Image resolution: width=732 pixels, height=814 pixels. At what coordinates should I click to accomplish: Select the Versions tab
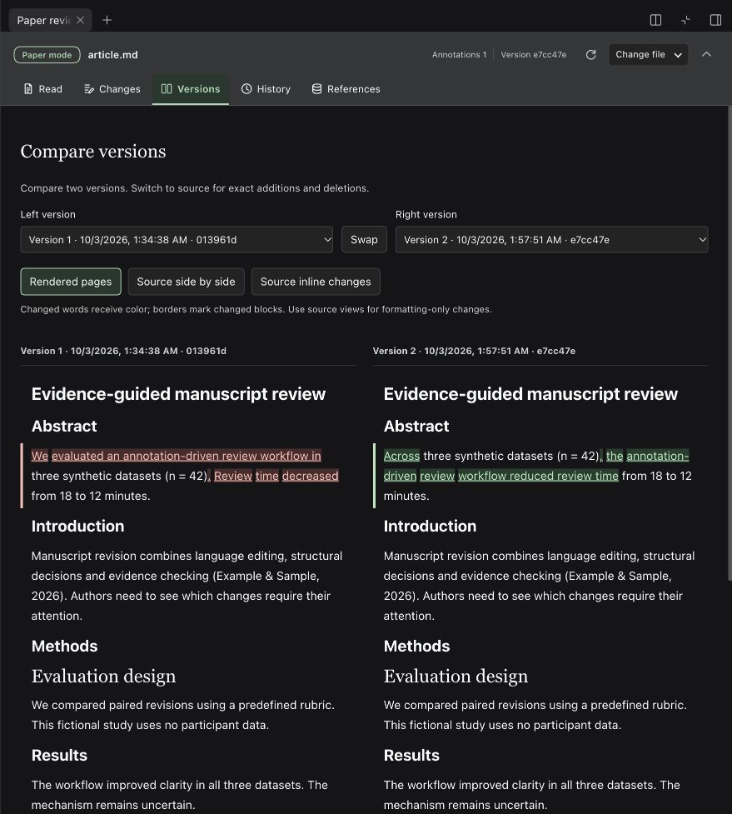click(x=191, y=89)
